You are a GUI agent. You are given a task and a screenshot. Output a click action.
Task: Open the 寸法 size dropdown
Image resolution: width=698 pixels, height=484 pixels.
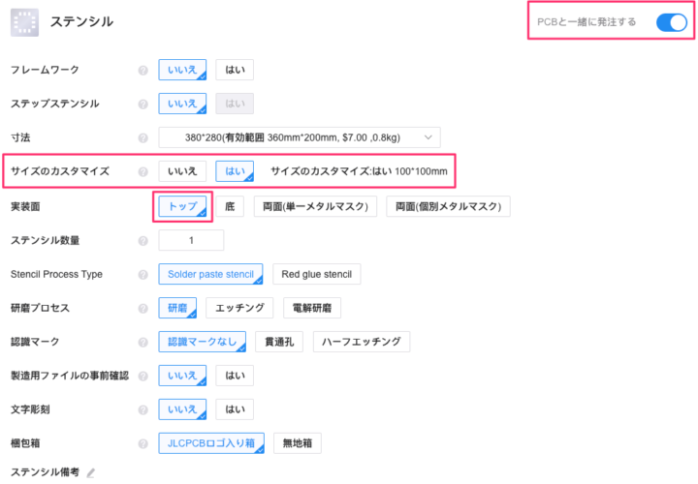coord(299,138)
